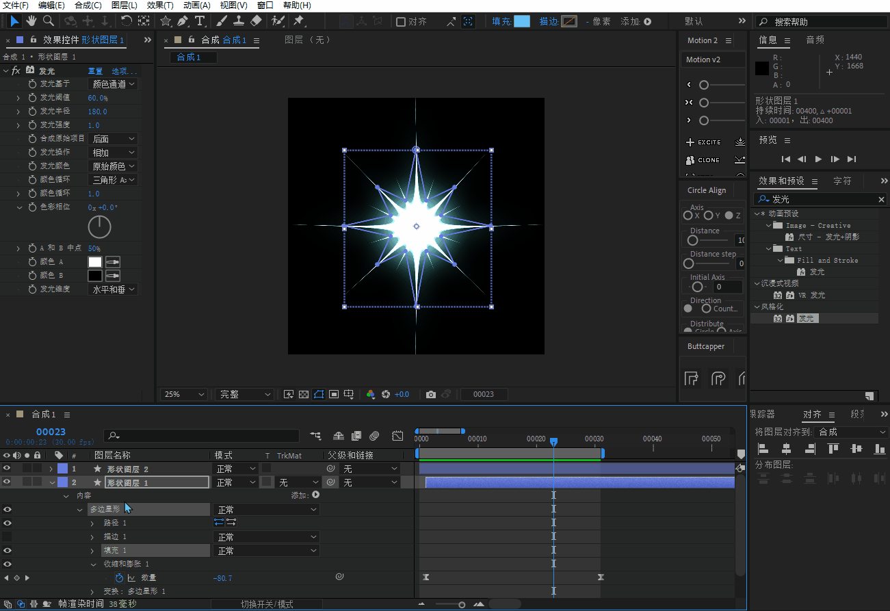Switch to the 字符 panel tab
The width and height of the screenshot is (890, 611).
pyautogui.click(x=843, y=181)
